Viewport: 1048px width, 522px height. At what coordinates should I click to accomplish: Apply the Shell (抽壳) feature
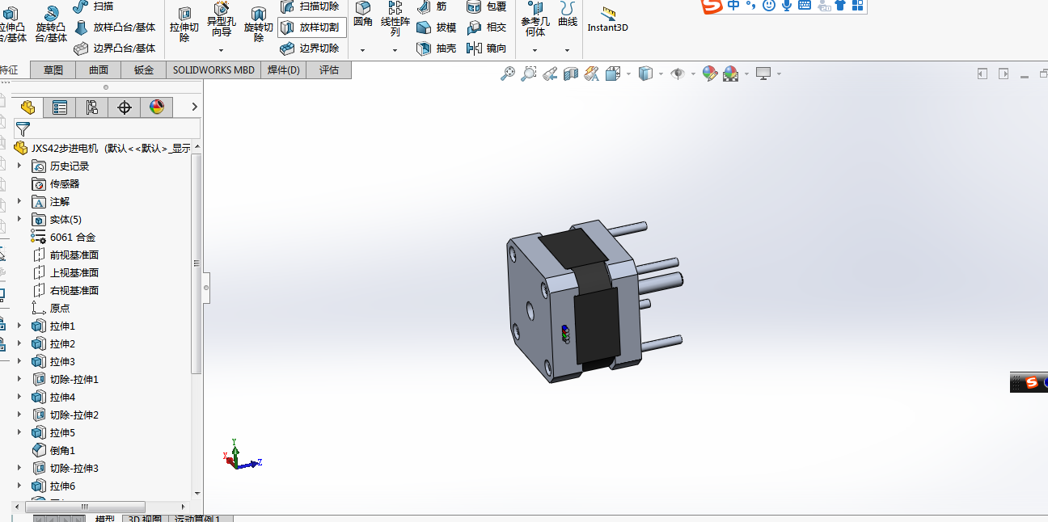pos(436,48)
